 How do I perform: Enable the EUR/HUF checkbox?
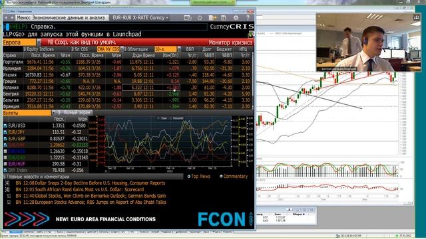point(5,164)
